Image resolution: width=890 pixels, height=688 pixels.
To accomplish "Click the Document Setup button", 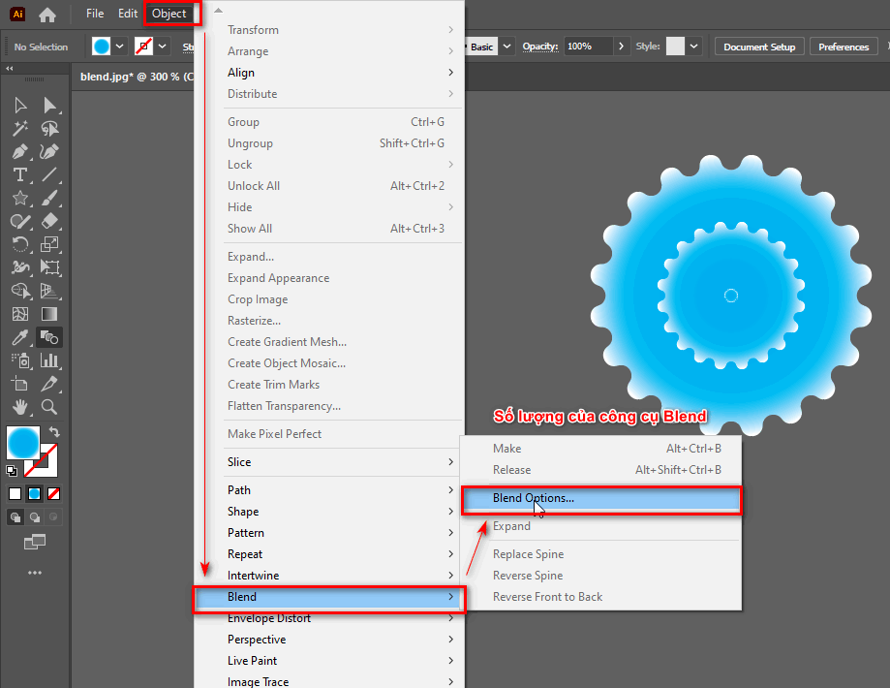I will pyautogui.click(x=758, y=47).
